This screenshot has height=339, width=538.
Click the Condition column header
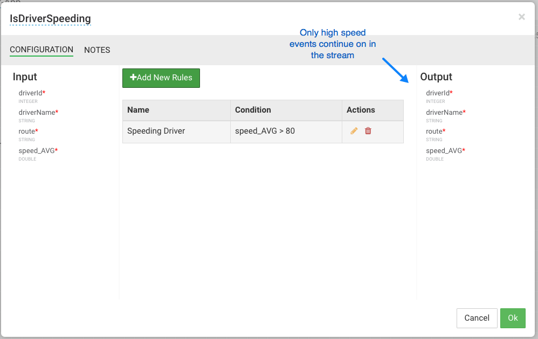[x=253, y=110]
